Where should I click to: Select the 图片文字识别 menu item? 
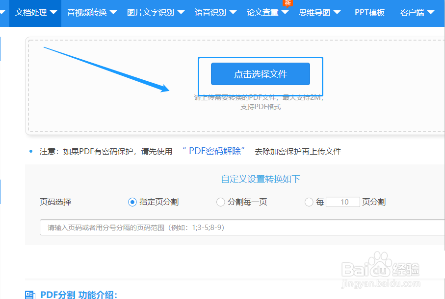(151, 13)
